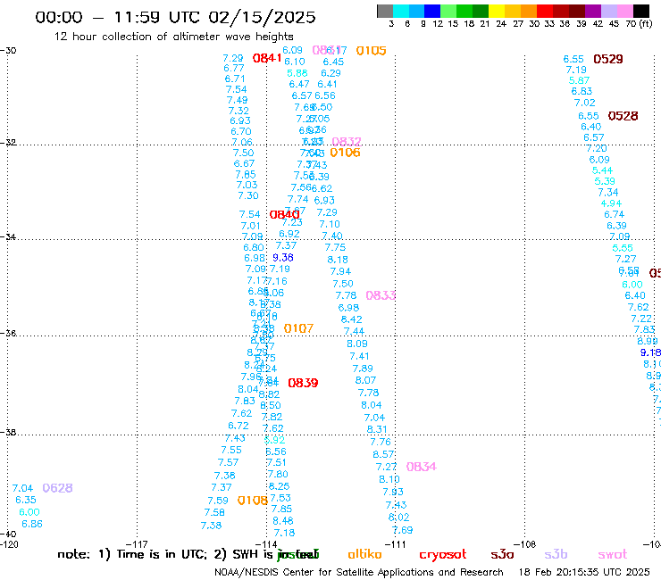Screen dimensions: 661x580
Task: Click the black legend swatch at scale end
Action: pyautogui.click(x=641, y=11)
